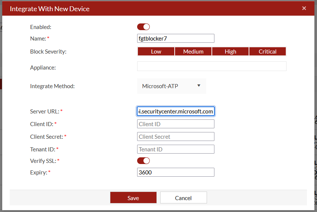This screenshot has height=212, width=317.
Task: Open the Integrate Method dropdown
Action: [171, 86]
